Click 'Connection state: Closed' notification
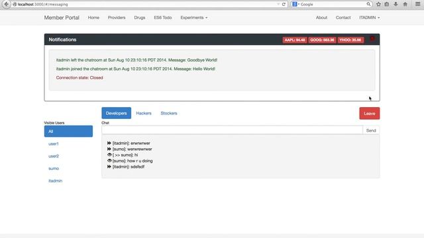The width and height of the screenshot is (424, 238). point(79,78)
